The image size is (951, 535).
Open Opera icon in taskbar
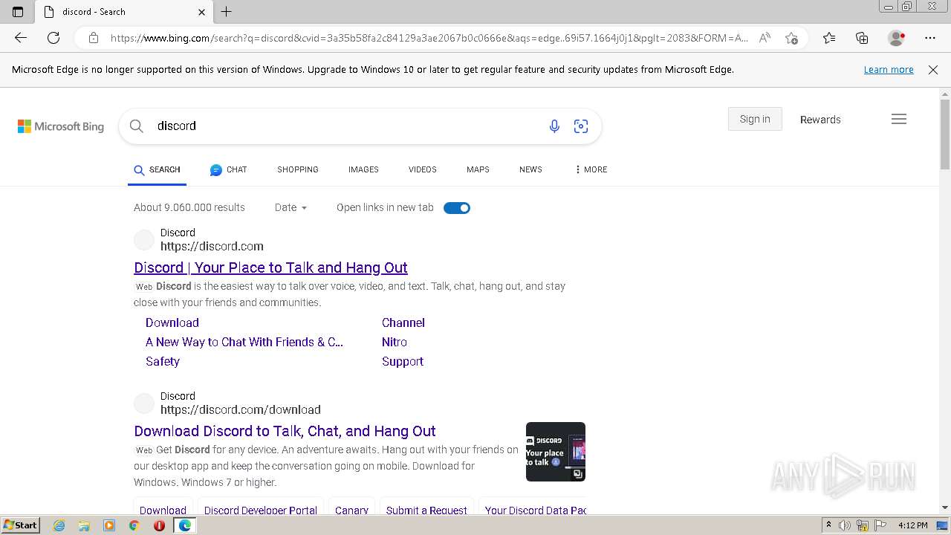[x=159, y=525]
